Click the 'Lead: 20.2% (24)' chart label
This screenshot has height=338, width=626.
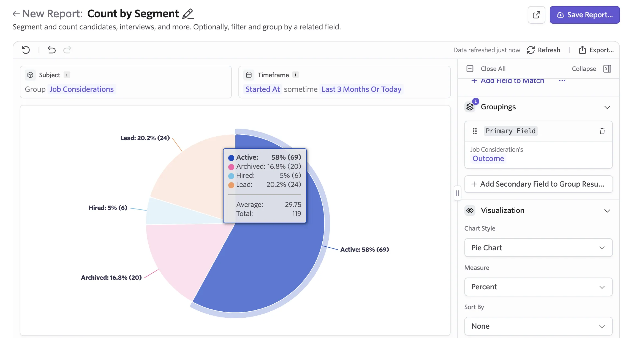(x=145, y=138)
